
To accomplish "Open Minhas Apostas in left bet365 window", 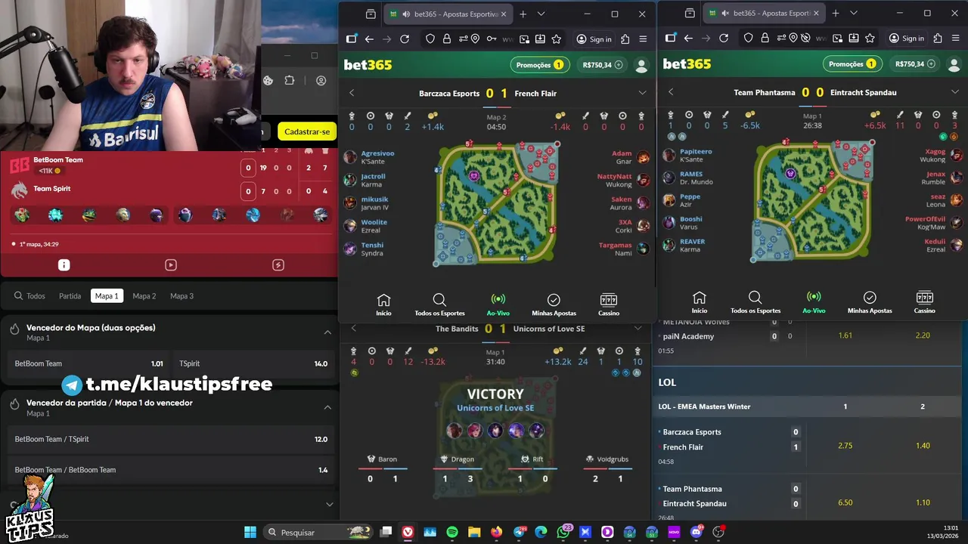I will click(554, 304).
